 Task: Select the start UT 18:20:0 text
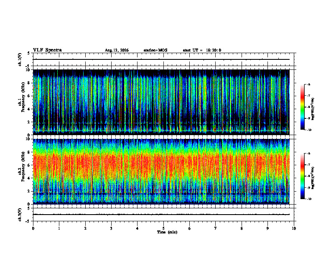[202, 50]
